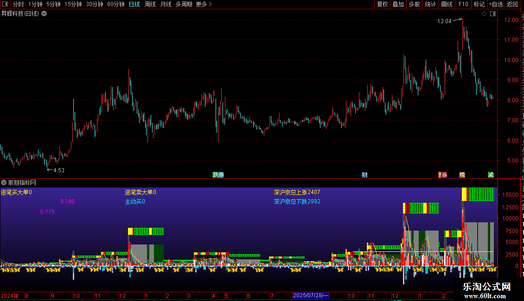This screenshot has width=524, height=301.
Task: Click the 标记 mark button
Action: [479, 4]
